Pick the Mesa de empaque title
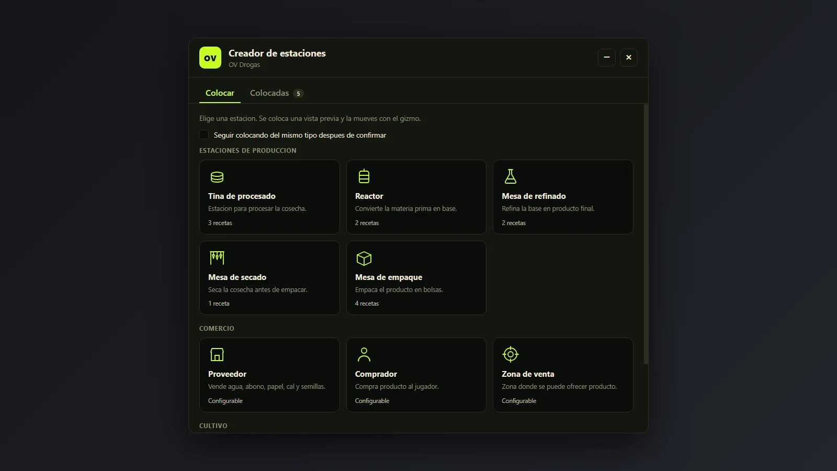837x471 pixels. (389, 277)
